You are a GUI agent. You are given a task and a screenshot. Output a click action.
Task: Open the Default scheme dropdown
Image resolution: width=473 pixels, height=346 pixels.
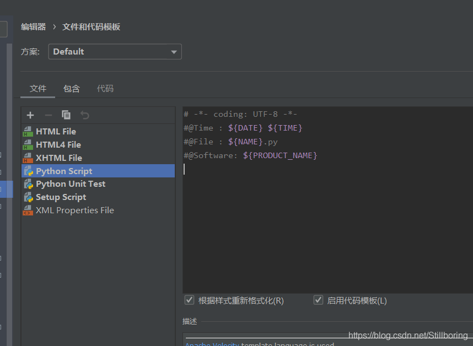pyautogui.click(x=115, y=51)
